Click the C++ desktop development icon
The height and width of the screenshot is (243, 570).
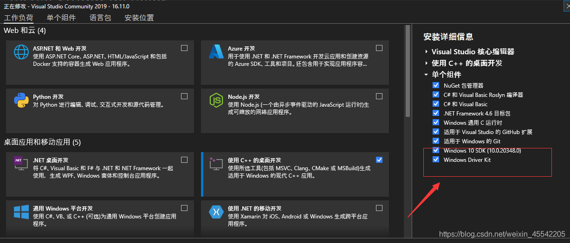tap(216, 164)
